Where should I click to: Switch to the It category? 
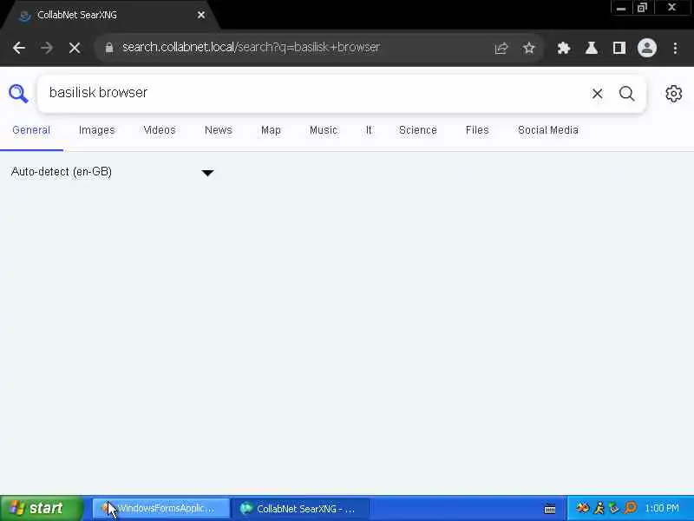(369, 130)
